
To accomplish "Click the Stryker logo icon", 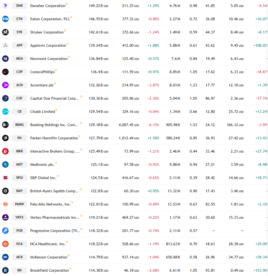I will coord(5,32).
